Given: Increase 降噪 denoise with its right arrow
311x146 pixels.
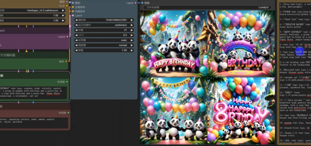Looking at the screenshot, I should [132, 50].
